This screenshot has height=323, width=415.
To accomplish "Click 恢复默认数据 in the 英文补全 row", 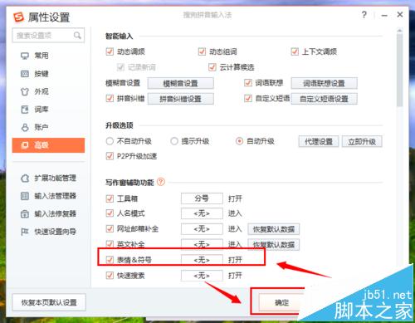I will tap(274, 245).
